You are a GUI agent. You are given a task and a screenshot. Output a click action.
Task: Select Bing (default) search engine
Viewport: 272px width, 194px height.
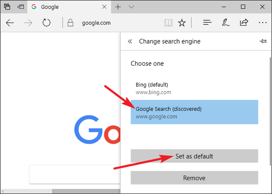pyautogui.click(x=194, y=88)
